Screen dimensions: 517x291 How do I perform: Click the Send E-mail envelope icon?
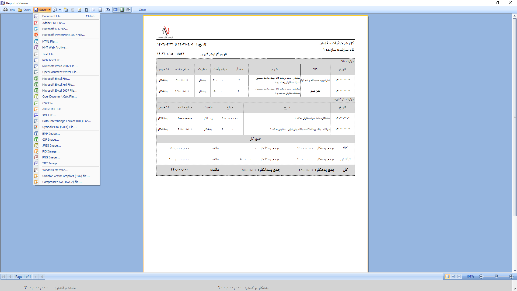[55, 10]
